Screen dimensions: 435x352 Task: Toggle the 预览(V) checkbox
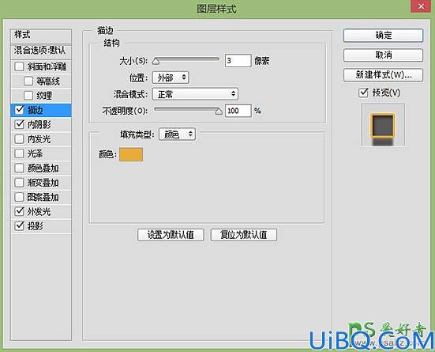coord(363,93)
